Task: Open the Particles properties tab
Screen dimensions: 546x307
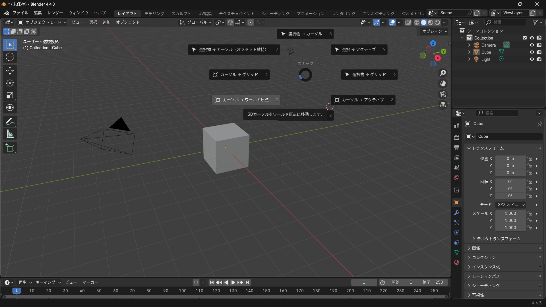Action: click(x=457, y=223)
